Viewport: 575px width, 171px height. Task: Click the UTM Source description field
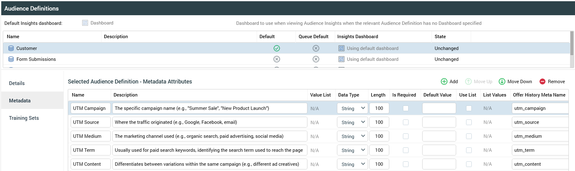click(209, 122)
